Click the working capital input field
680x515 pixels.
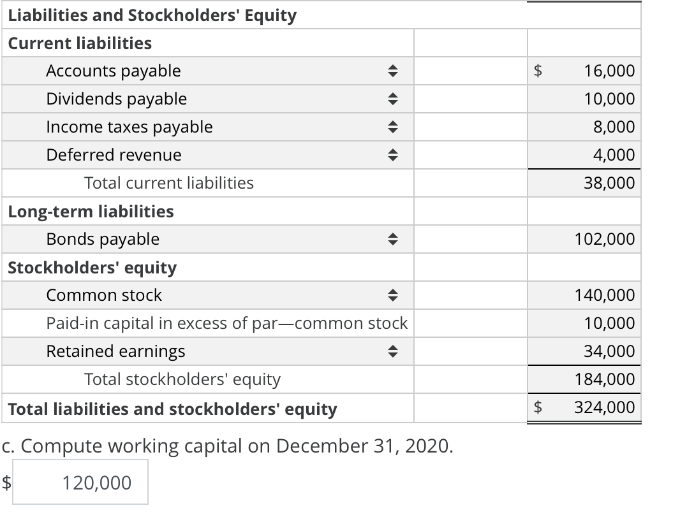pyautogui.click(x=80, y=482)
